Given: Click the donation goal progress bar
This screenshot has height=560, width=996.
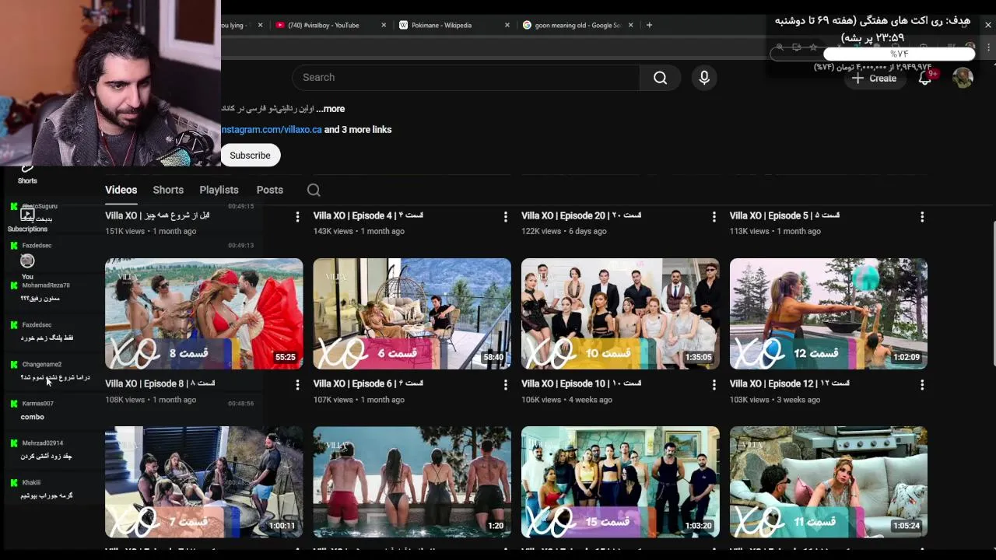Looking at the screenshot, I should tap(871, 54).
